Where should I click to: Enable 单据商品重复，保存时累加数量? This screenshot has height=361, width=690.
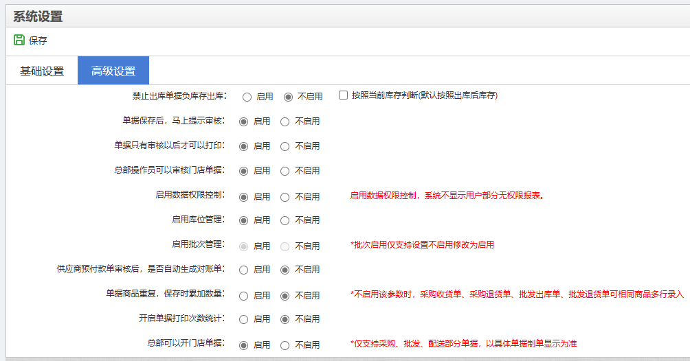coord(243,296)
